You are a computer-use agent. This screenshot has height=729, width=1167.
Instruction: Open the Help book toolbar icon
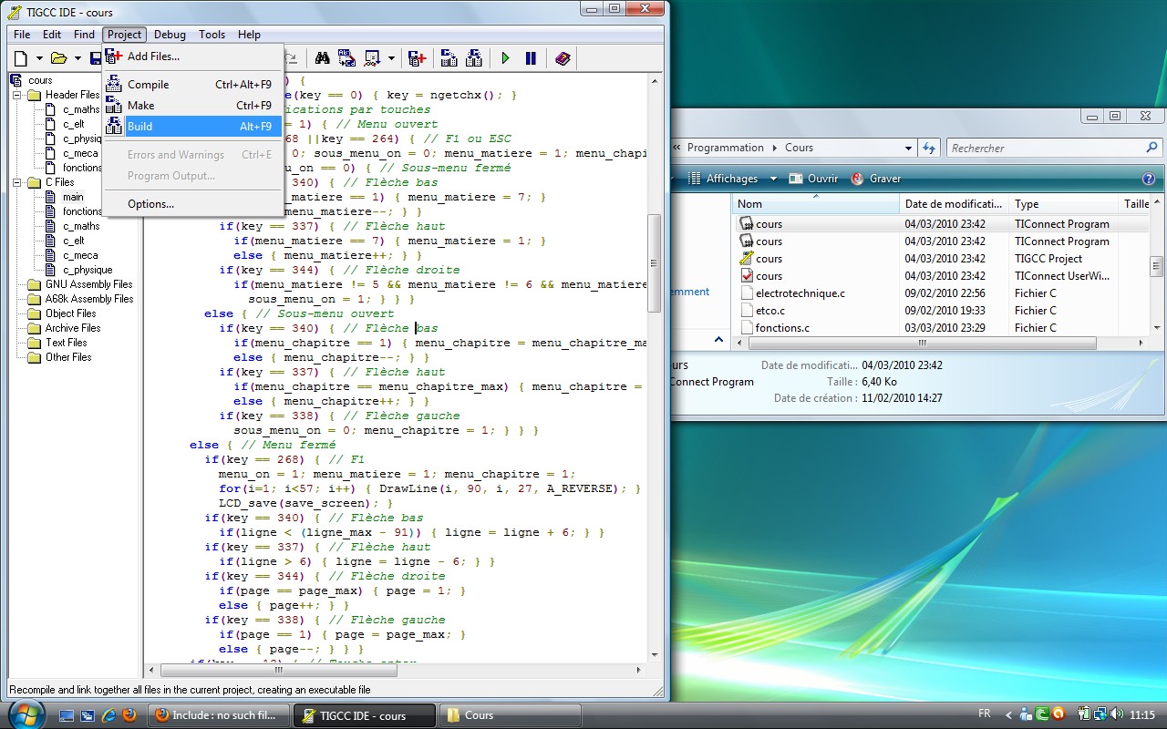[563, 58]
